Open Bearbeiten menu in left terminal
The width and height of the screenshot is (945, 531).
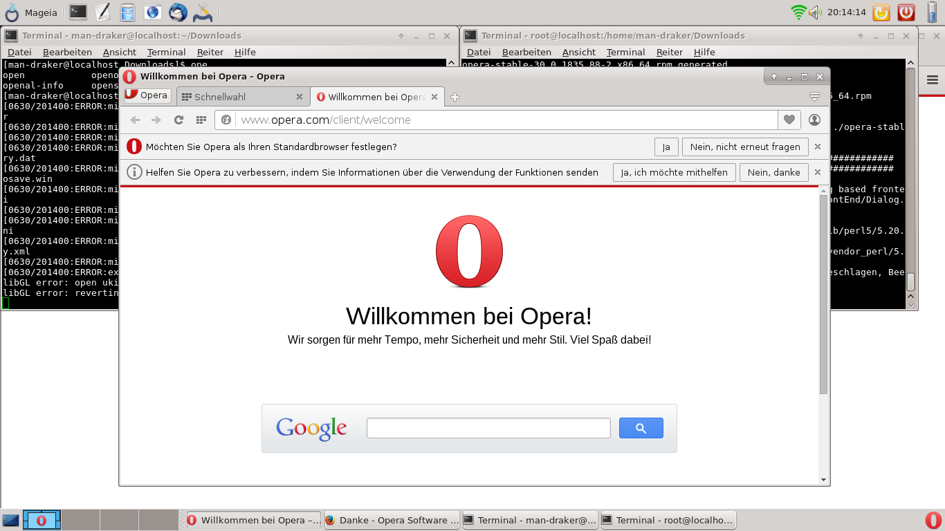67,52
